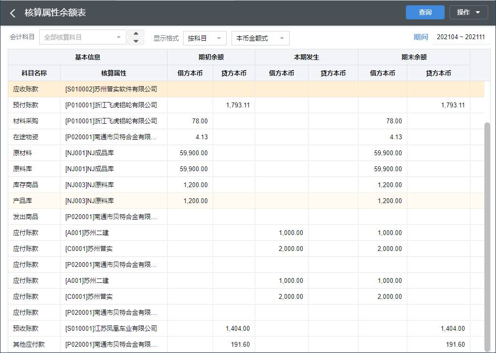Click 借方本币 header under 期末余额

click(x=383, y=73)
